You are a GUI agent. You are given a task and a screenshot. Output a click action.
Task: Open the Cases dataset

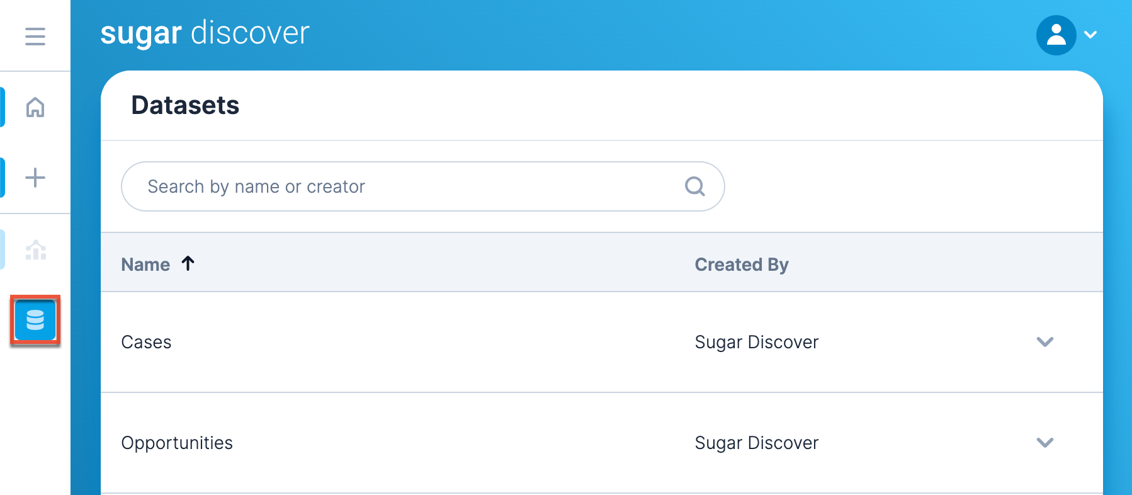pos(146,342)
